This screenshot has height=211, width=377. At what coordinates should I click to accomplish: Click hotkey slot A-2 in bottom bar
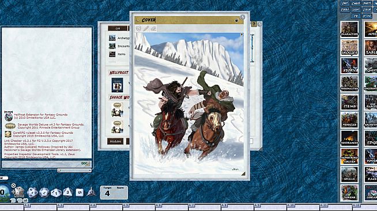point(40,207)
